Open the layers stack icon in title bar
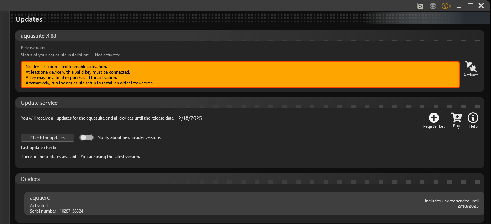Viewport: 491px width, 224px height. pyautogui.click(x=433, y=6)
